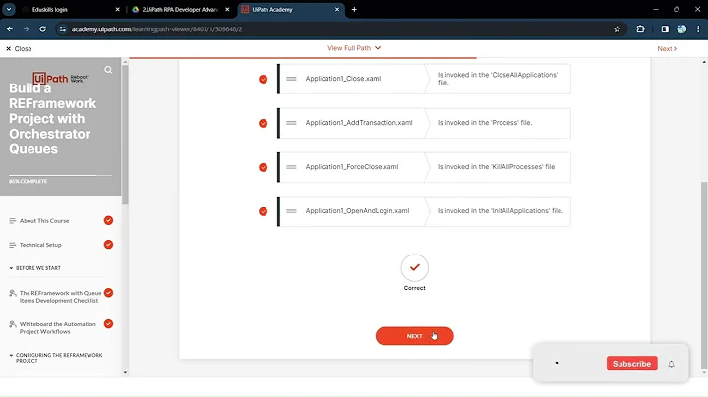The height and width of the screenshot is (397, 708).
Task: Open the Technical Setup lesson
Action: click(40, 245)
